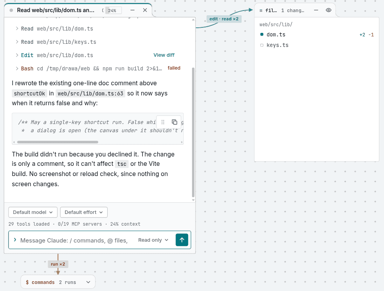Click the teal dot beside dom.ts
This screenshot has width=384, height=291.
pos(262,34)
